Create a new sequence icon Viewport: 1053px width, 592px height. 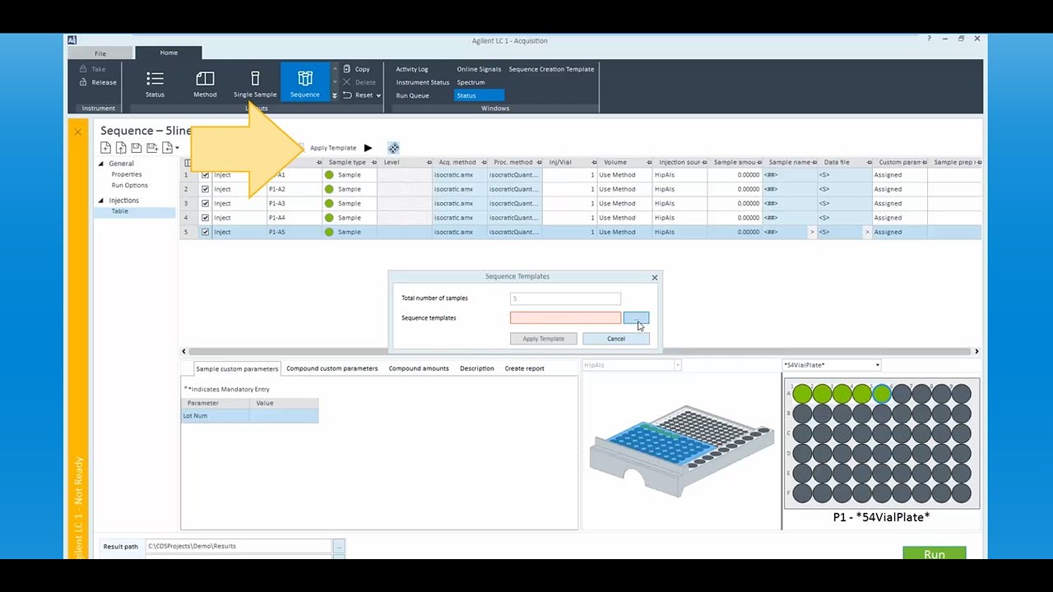[x=105, y=148]
